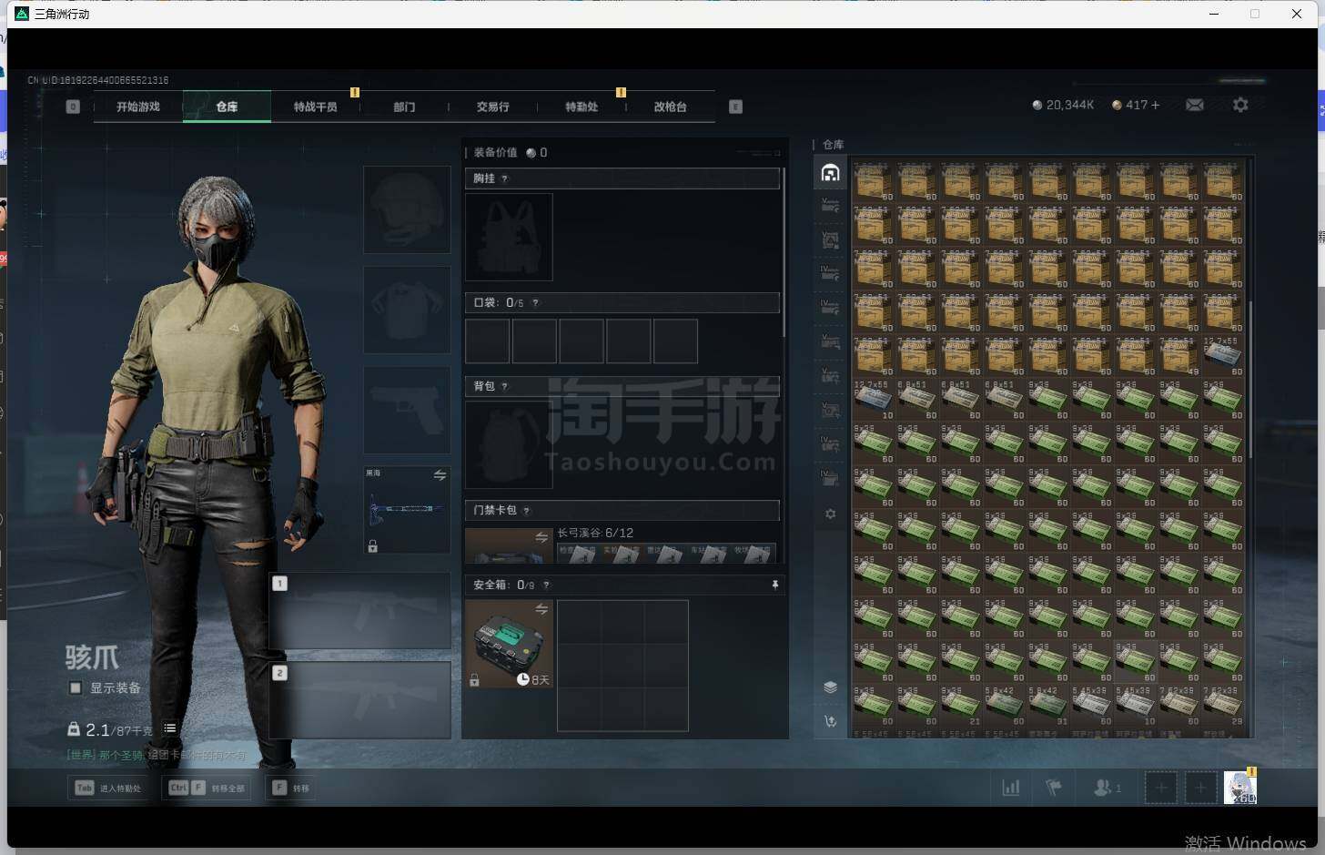This screenshot has height=855, width=1325.
Task: Swap the keycard pack item
Action: (541, 537)
